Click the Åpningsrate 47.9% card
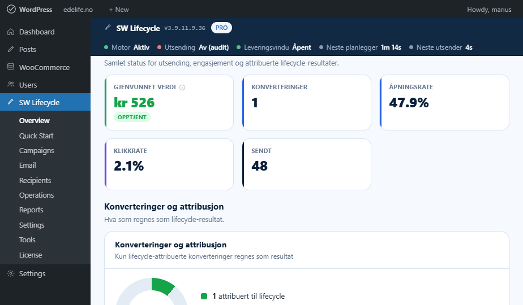Viewport: 523px width, 305px height. 445,103
